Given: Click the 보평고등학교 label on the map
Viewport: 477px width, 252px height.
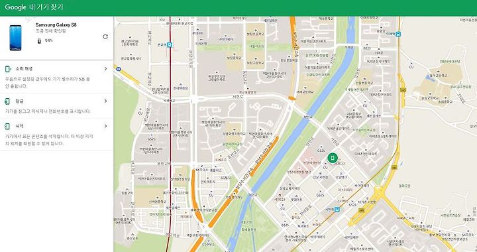Looking at the screenshot, I should [x=256, y=63].
